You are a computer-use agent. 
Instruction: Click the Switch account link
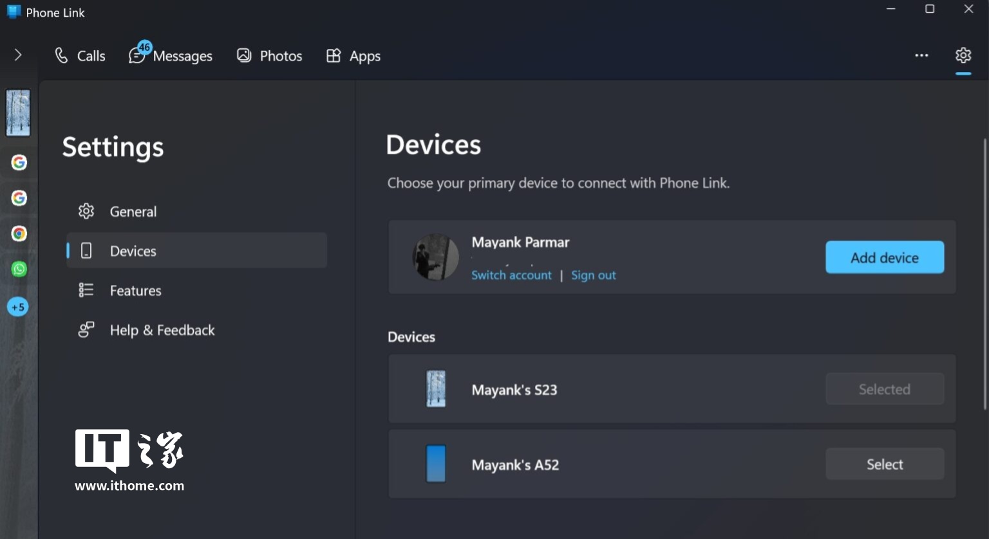click(x=511, y=275)
